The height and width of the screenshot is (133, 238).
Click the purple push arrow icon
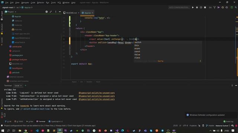(x=219, y=7)
